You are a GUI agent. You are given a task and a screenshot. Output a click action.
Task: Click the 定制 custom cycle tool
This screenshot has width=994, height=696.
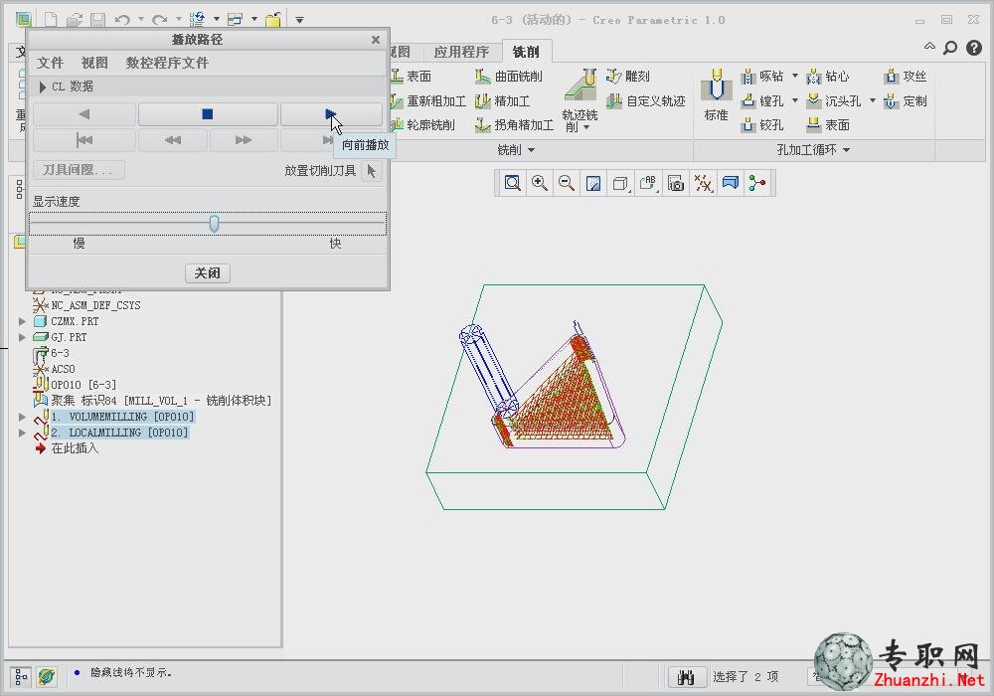[906, 100]
